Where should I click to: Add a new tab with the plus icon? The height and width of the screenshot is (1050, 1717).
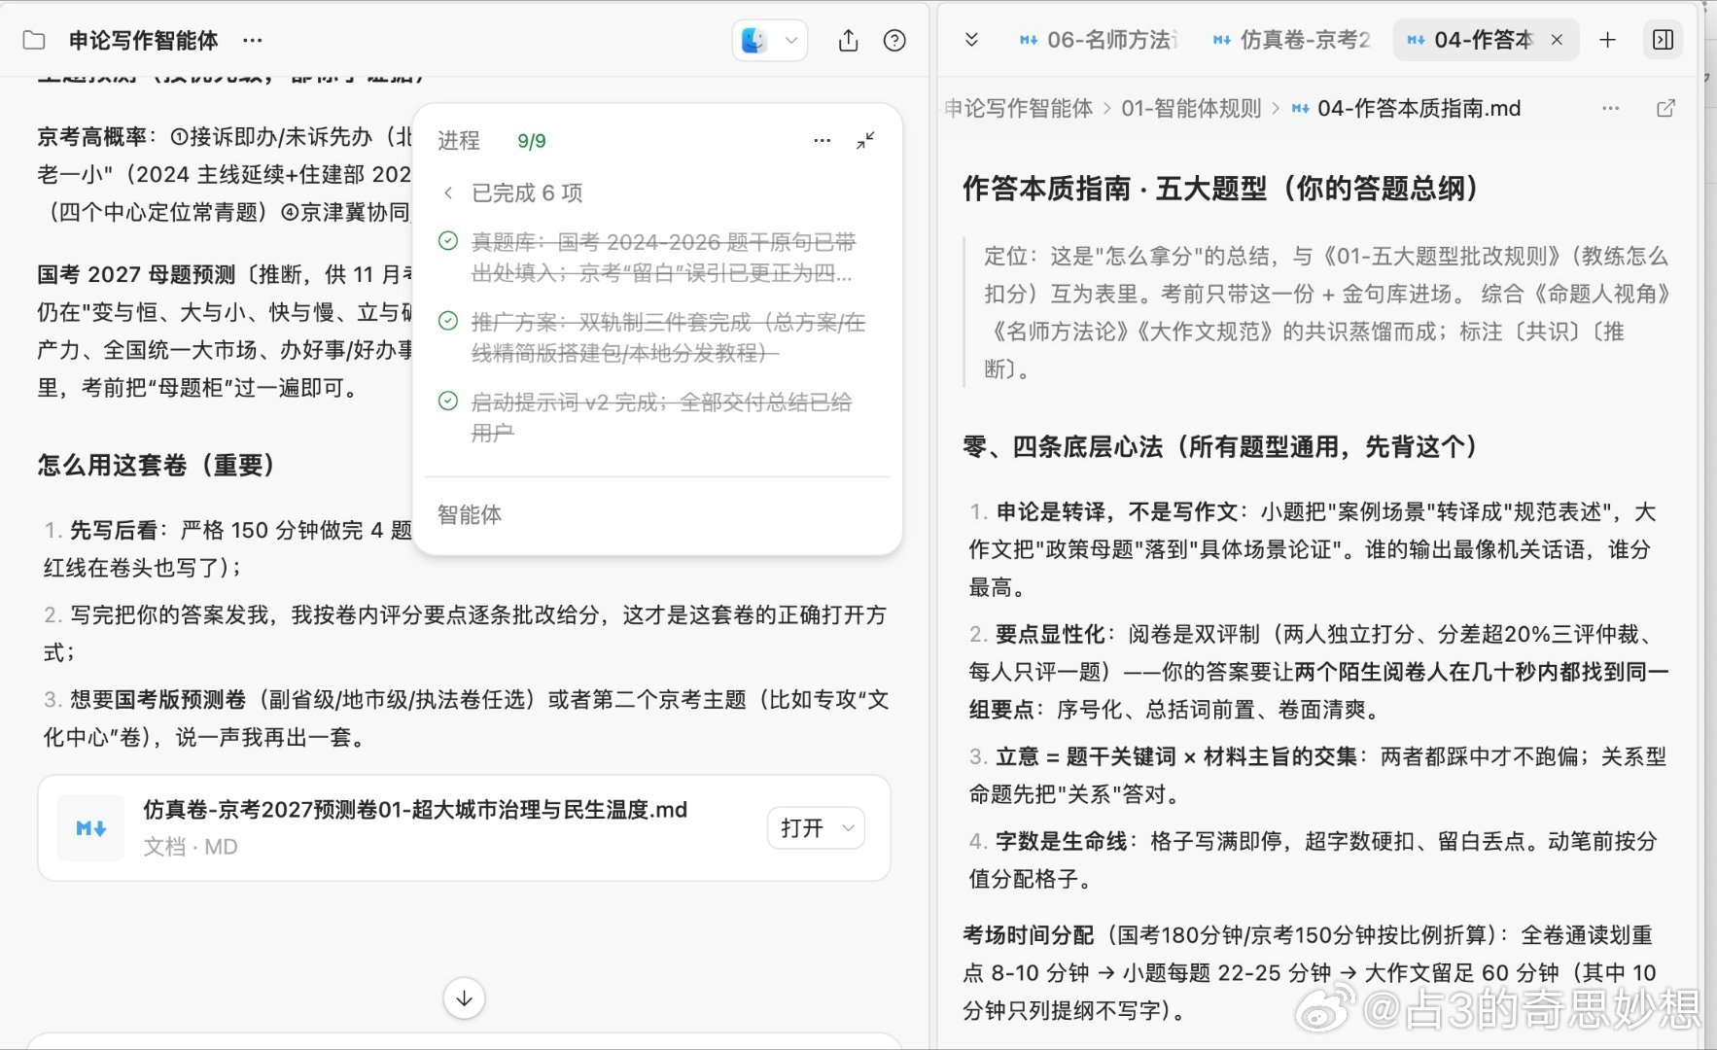[x=1608, y=40]
